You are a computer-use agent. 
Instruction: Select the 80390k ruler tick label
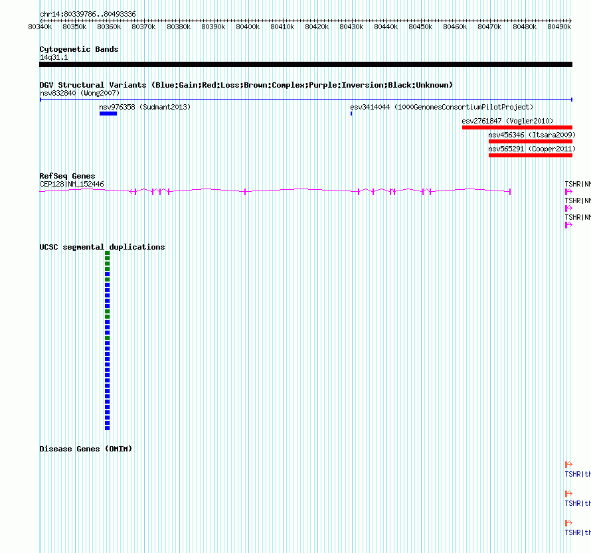213,27
